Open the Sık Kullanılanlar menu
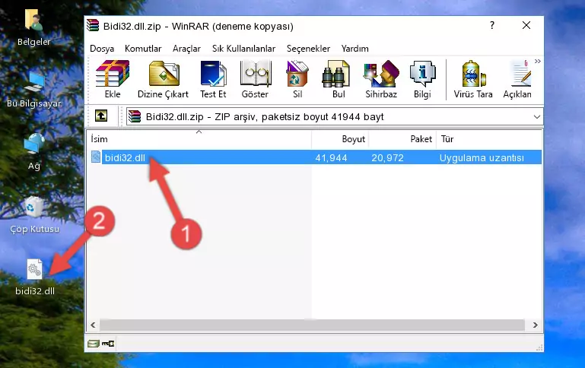The width and height of the screenshot is (585, 368). click(x=243, y=49)
